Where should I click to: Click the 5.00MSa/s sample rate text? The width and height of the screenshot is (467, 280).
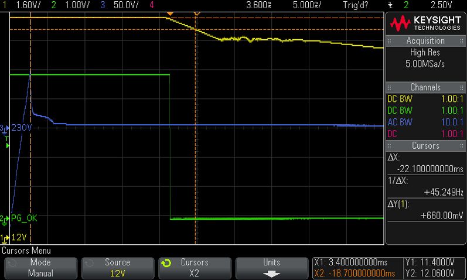pos(425,64)
